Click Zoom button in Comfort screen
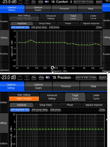 [99, 27]
